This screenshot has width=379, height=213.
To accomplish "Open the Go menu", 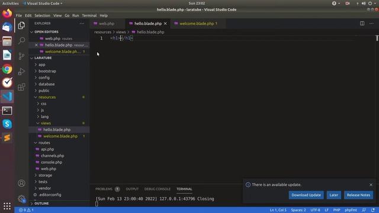I will 67,15.
